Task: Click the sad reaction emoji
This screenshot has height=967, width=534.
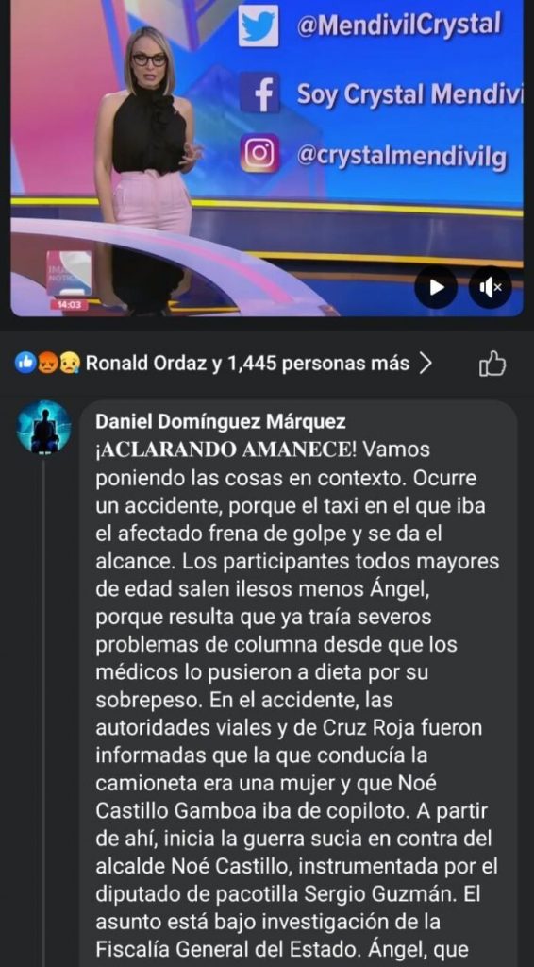Action: click(65, 364)
